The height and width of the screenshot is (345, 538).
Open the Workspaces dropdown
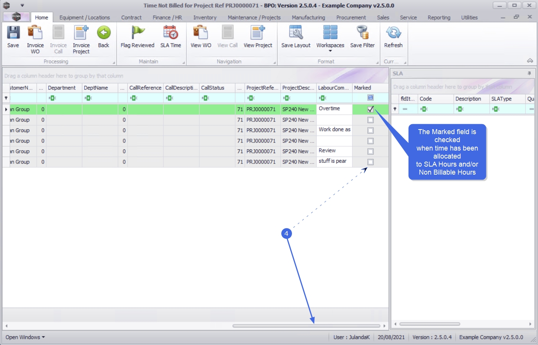(330, 38)
